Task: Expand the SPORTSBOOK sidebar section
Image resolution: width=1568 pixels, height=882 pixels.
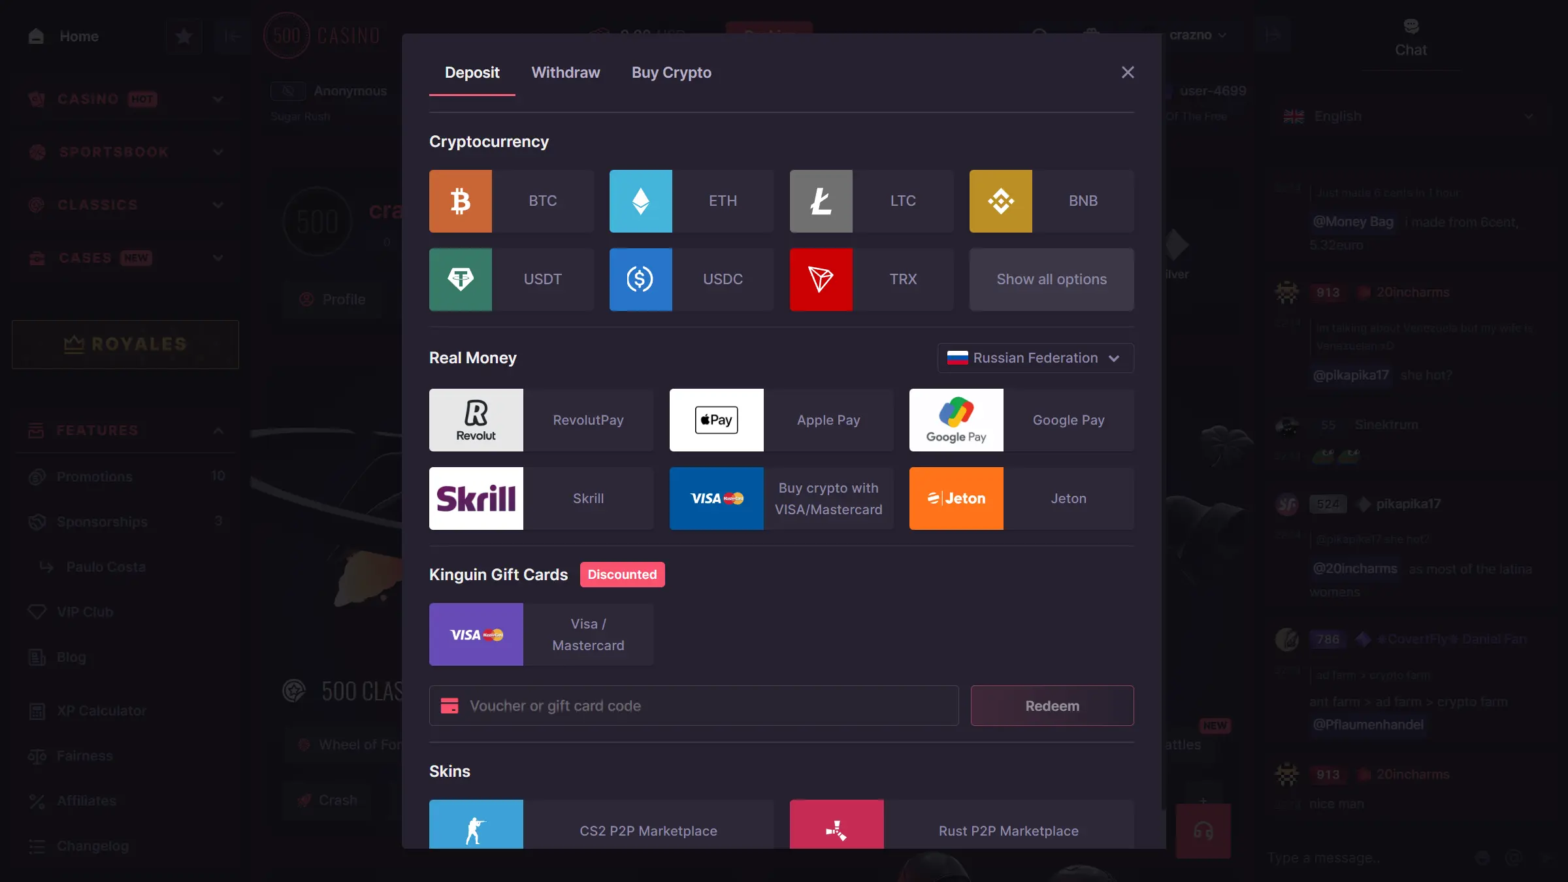Action: (x=125, y=152)
